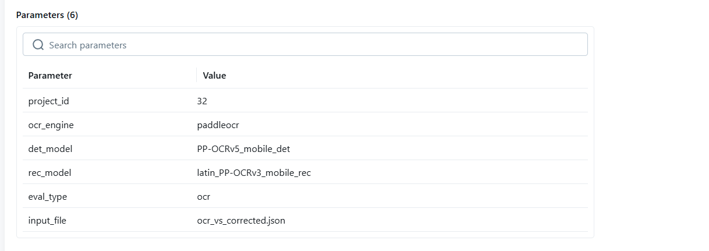Click the project_id value '32'
The image size is (709, 251).
pos(202,101)
